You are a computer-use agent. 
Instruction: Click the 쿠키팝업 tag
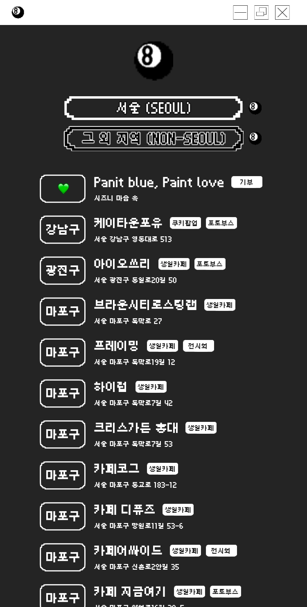click(x=185, y=223)
